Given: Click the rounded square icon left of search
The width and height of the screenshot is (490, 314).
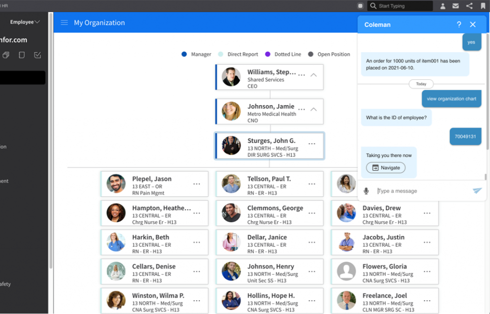Looking at the screenshot, I should (360, 6).
